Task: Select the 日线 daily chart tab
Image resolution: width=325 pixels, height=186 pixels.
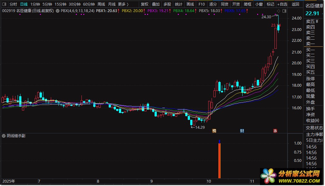Action: pos(24,4)
